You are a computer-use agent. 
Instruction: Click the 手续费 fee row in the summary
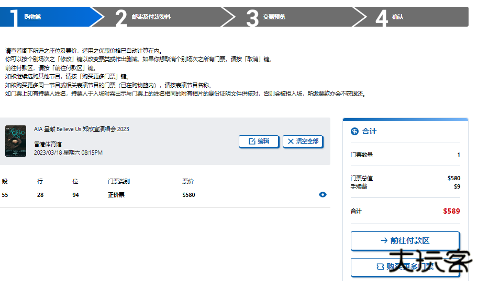pyautogui.click(x=359, y=186)
